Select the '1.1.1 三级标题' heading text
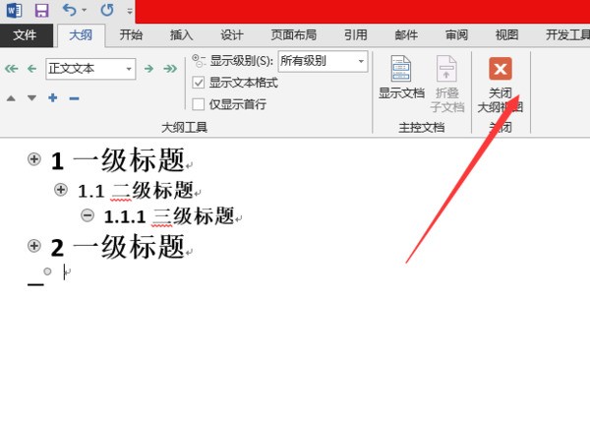Image resolution: width=590 pixels, height=422 pixels. coord(168,215)
